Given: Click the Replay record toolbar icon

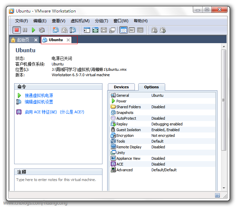Looking at the screenshot, I should point(154,30).
